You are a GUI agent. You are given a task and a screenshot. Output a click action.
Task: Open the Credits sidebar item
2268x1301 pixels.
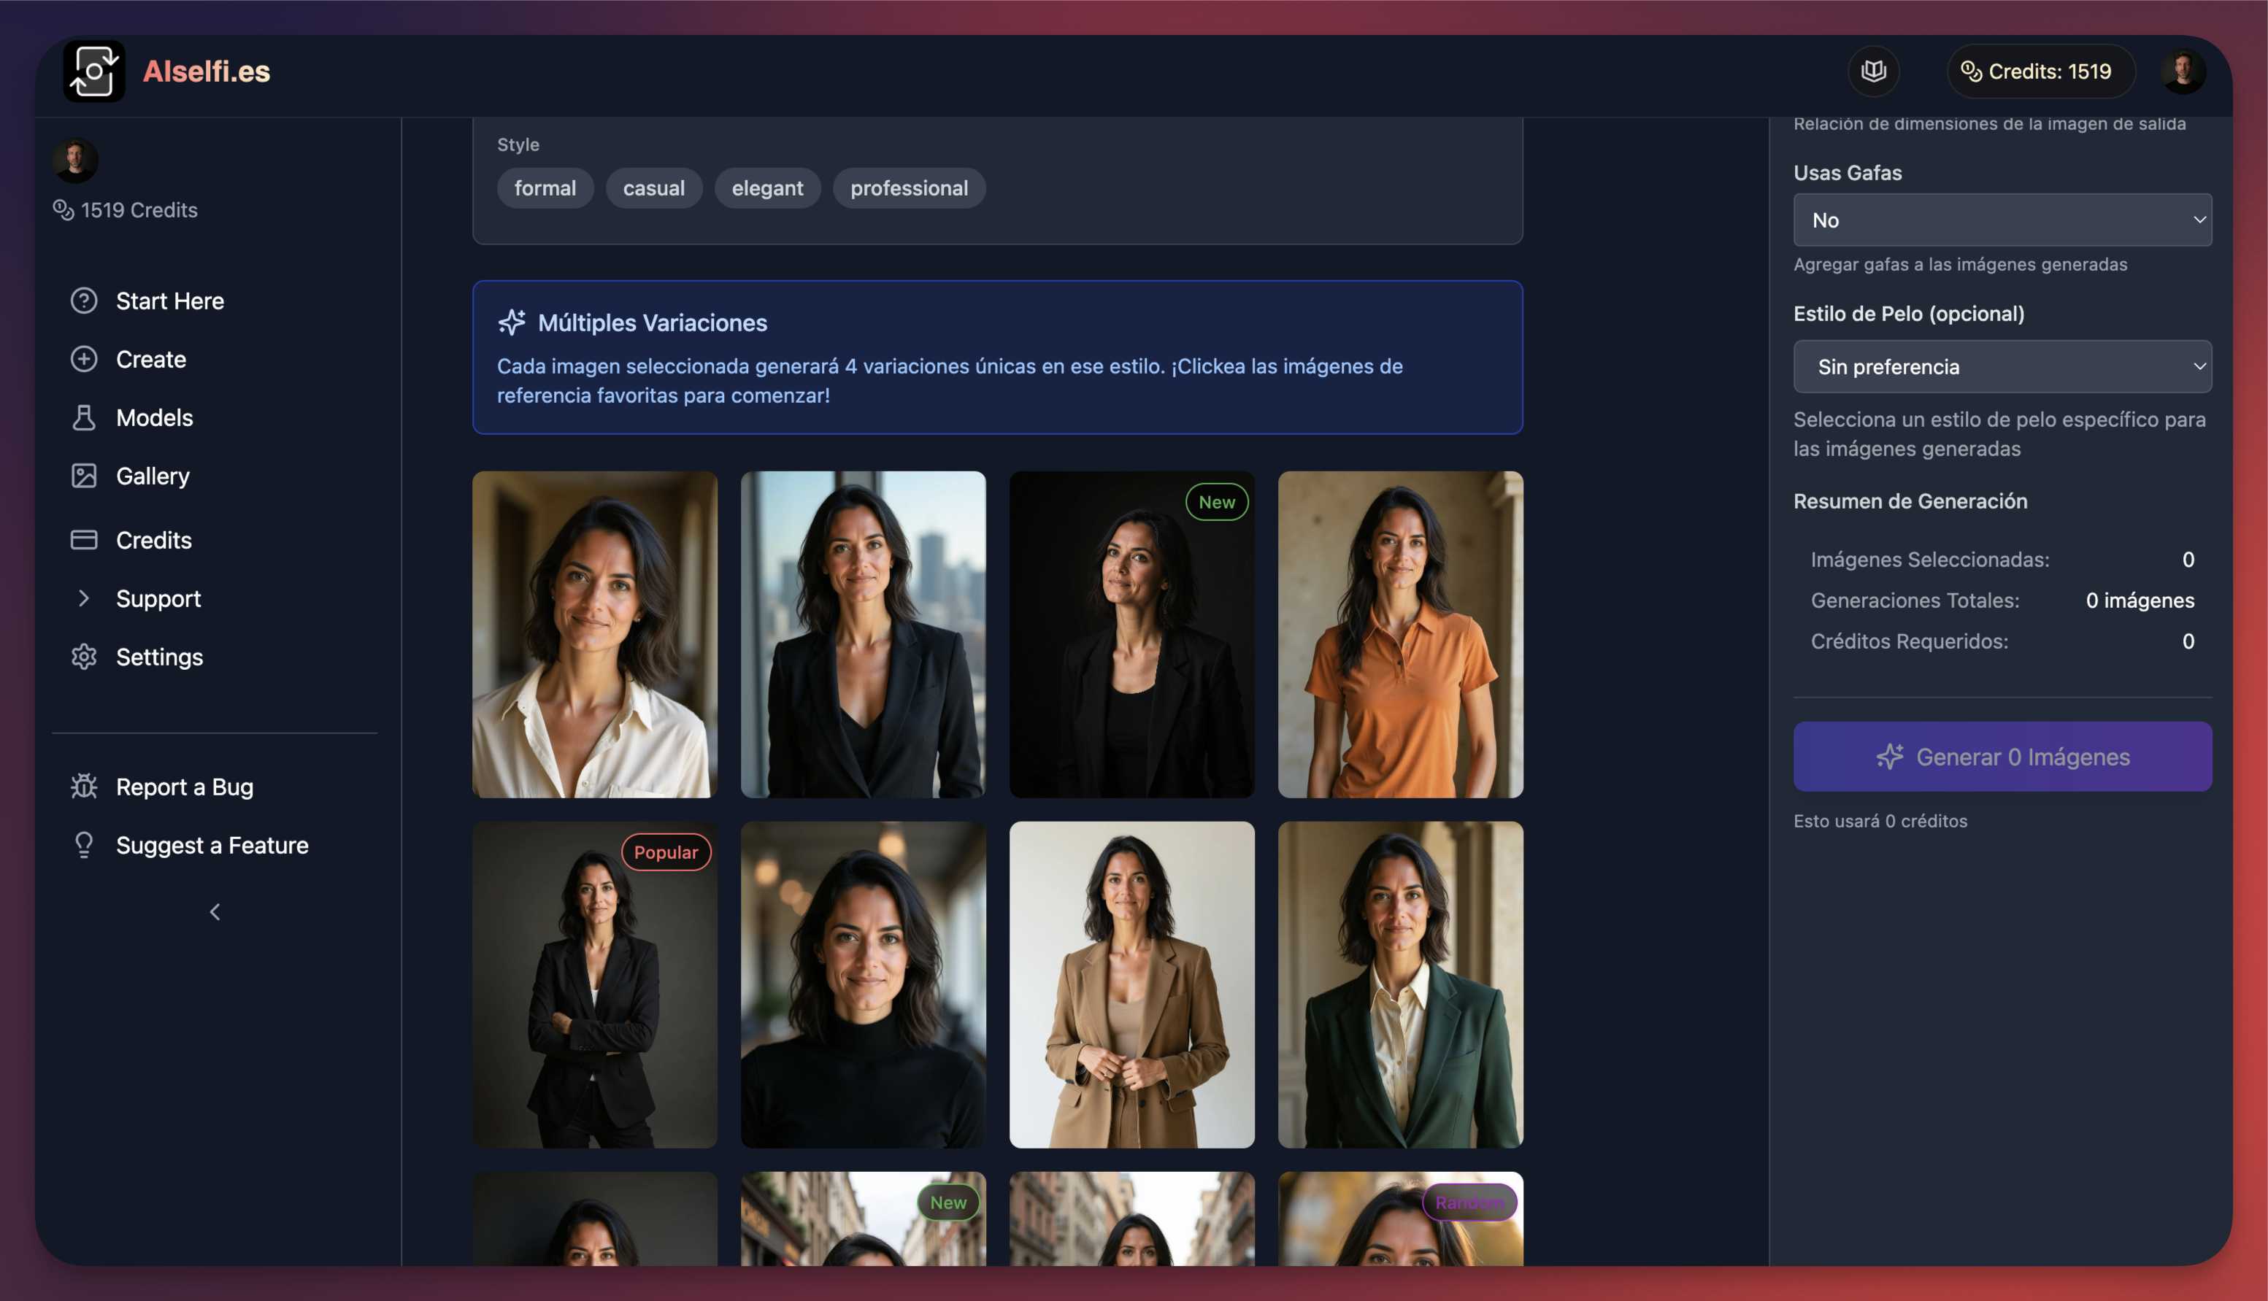pyautogui.click(x=154, y=540)
